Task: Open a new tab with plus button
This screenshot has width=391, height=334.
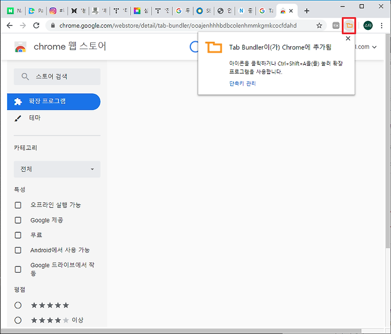Action: [x=307, y=11]
